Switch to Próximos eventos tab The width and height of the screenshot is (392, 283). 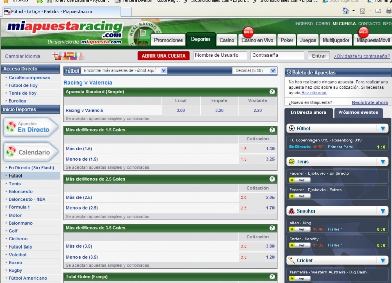(358, 112)
